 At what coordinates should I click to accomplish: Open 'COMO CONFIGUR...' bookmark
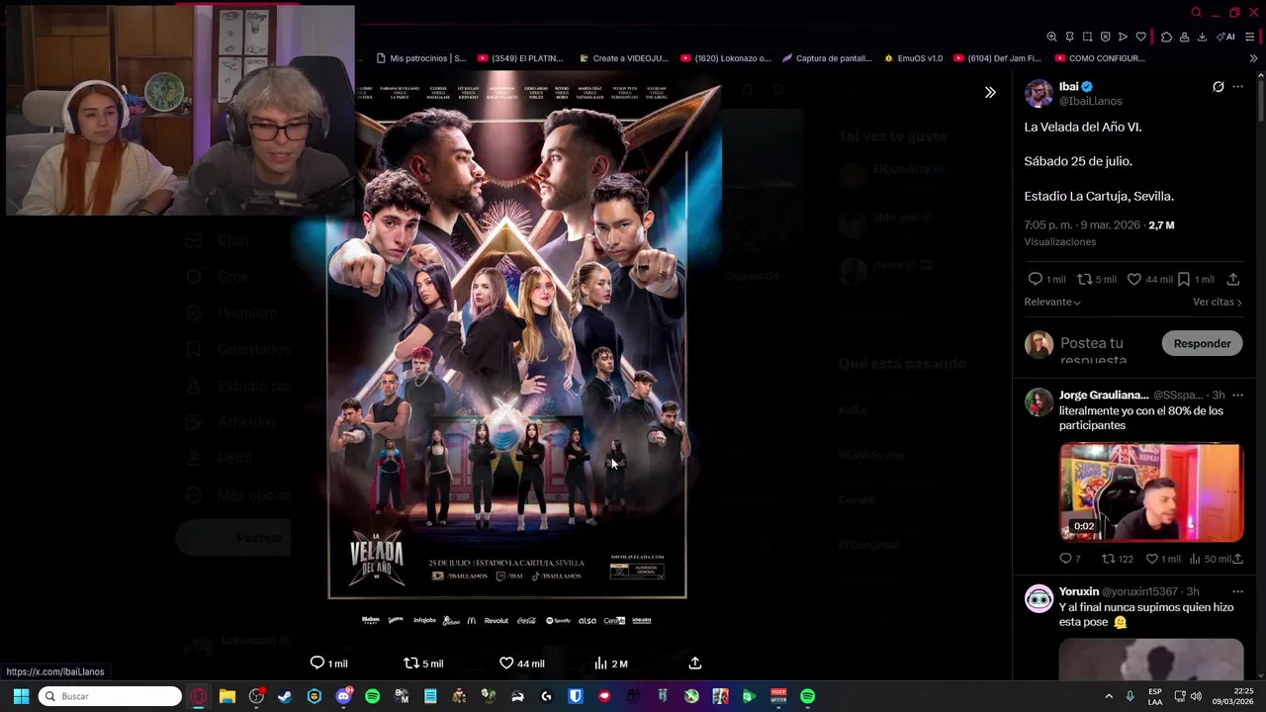click(1099, 58)
